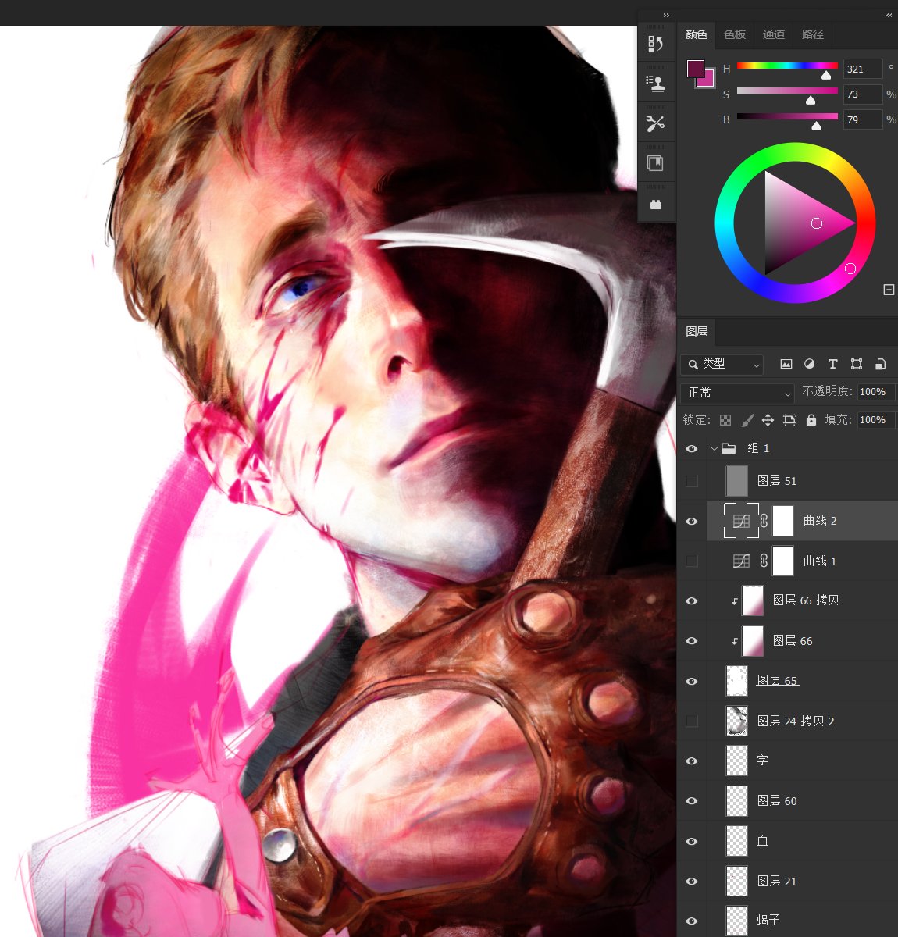Click the add-to-swatches icon below the color wheel
898x937 pixels.
(x=889, y=290)
